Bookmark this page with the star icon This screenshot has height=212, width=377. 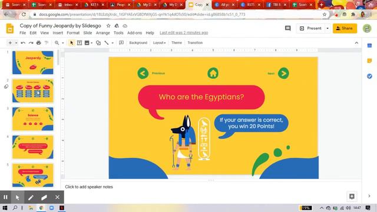(325, 14)
